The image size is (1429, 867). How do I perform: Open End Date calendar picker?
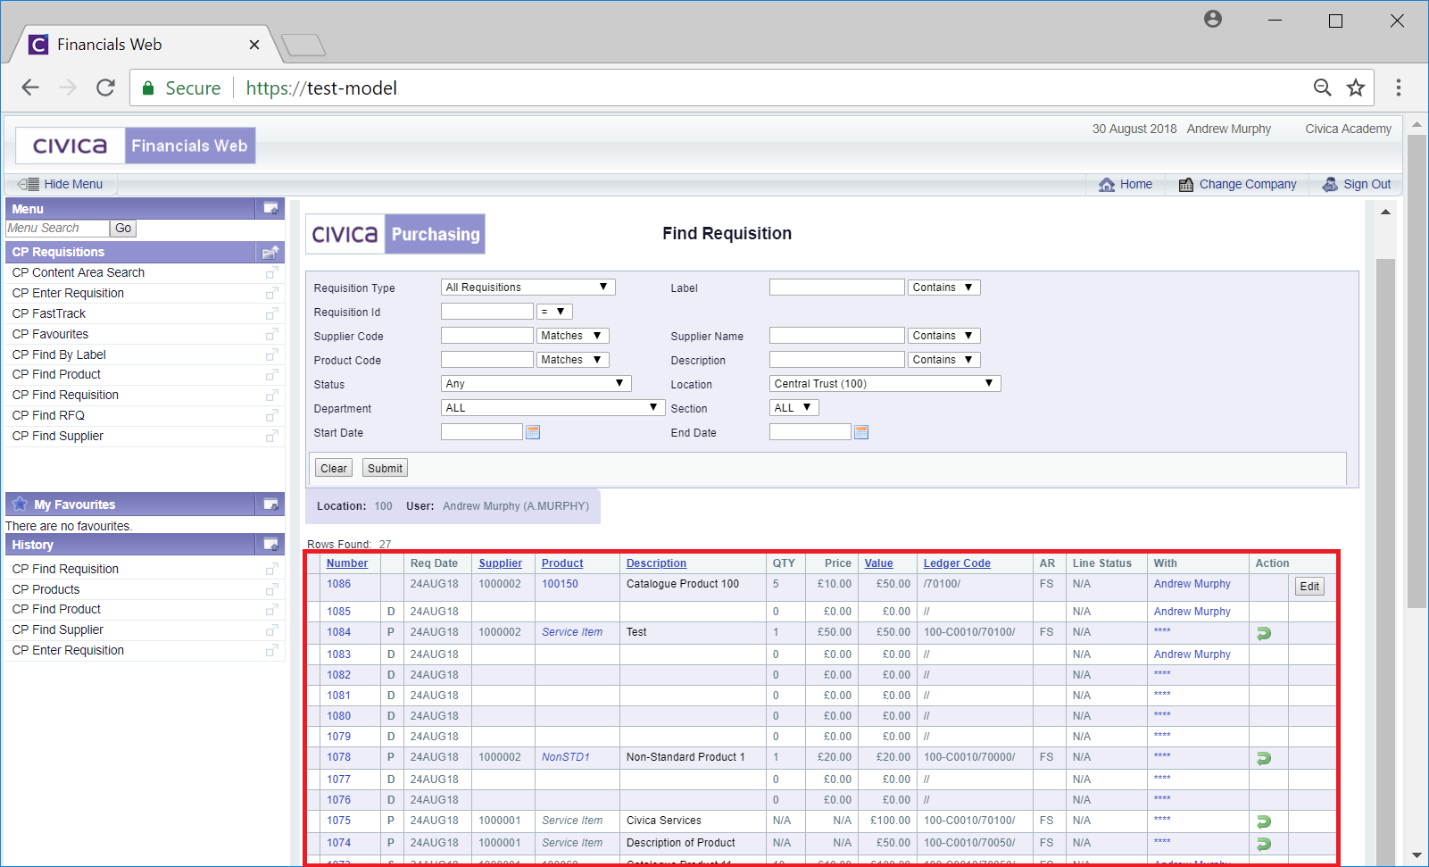(861, 432)
